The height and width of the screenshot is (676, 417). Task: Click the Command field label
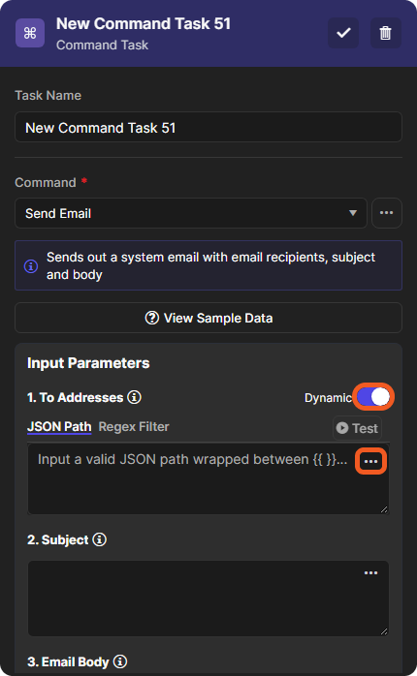point(46,182)
